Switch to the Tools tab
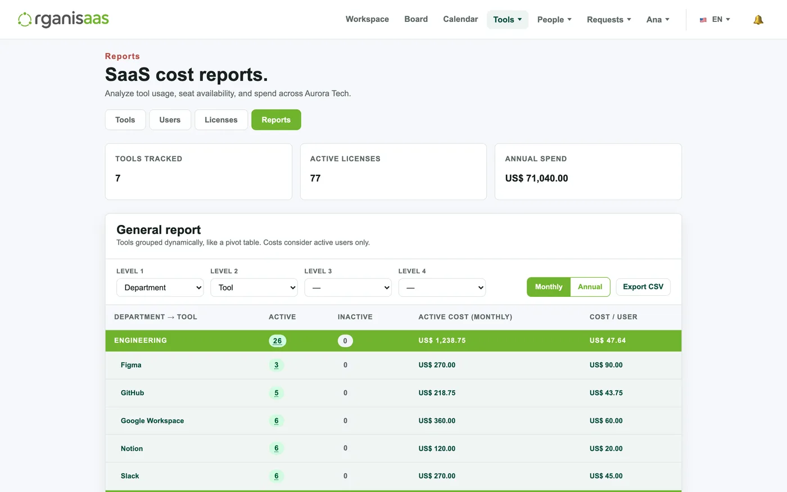This screenshot has width=787, height=492. click(125, 120)
